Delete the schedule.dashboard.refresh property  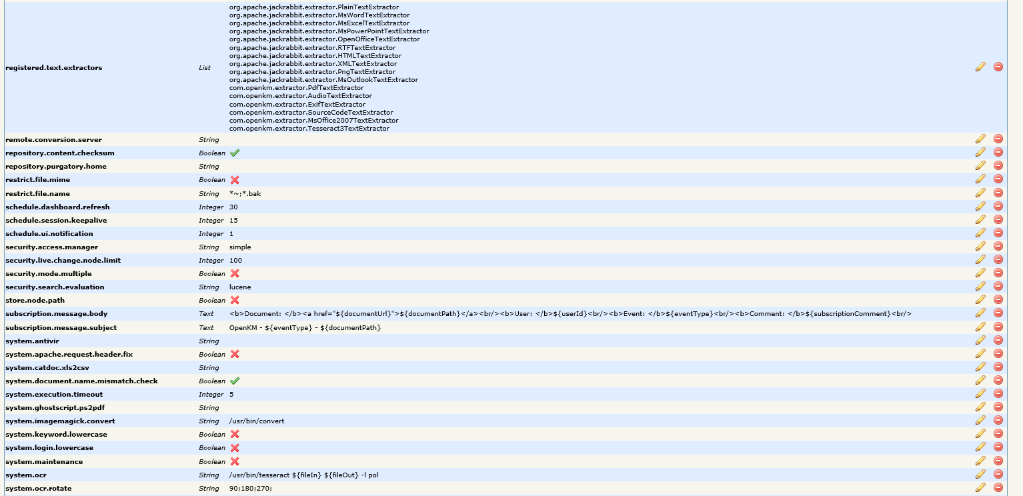pyautogui.click(x=998, y=206)
